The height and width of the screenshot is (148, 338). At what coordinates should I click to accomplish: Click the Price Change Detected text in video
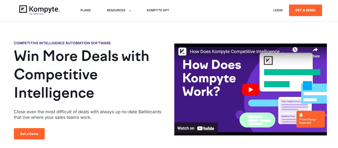click(308, 121)
